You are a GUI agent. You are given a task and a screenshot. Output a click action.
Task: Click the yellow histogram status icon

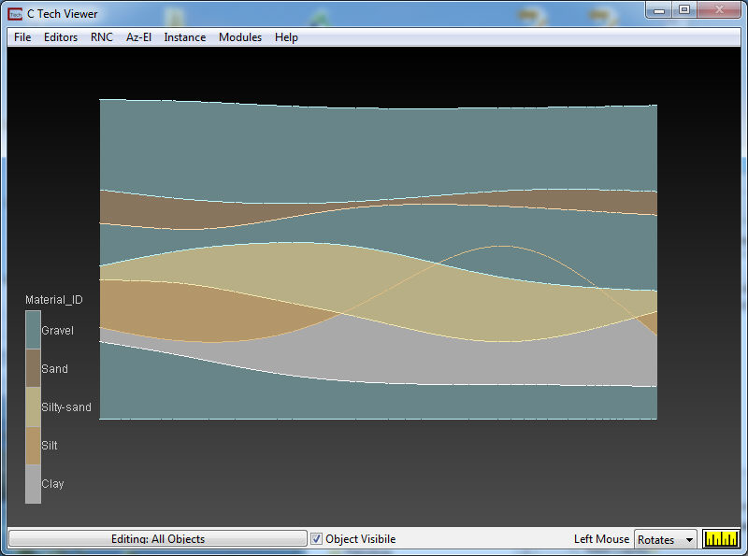pyautogui.click(x=721, y=539)
